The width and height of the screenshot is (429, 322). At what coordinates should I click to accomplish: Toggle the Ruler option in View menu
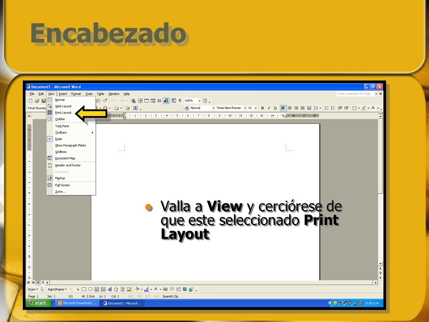coord(71,139)
